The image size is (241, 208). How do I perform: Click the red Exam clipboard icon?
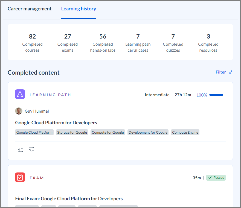click(20, 177)
